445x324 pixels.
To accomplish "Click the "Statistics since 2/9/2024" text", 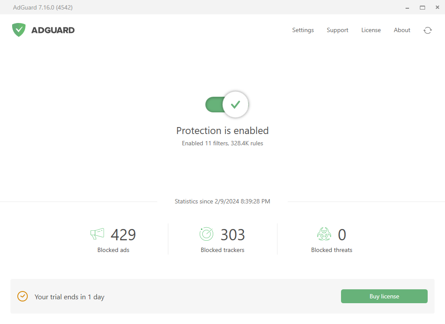I will [x=223, y=201].
